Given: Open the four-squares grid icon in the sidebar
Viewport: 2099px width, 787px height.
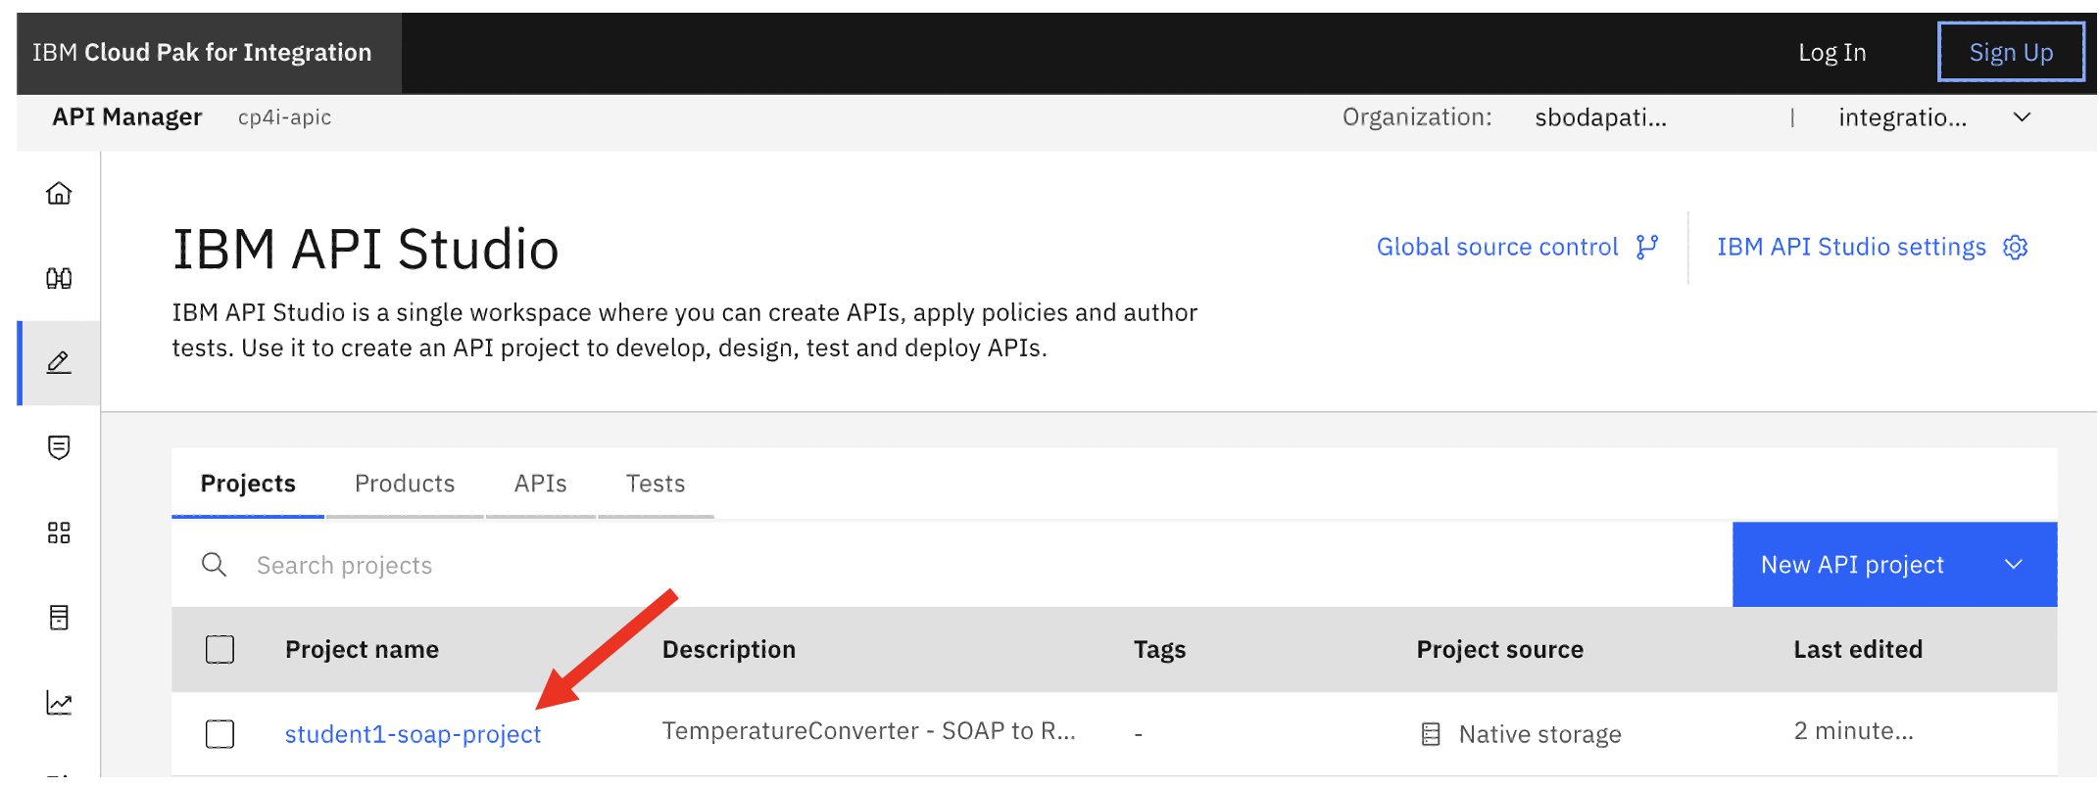Looking at the screenshot, I should pyautogui.click(x=59, y=532).
